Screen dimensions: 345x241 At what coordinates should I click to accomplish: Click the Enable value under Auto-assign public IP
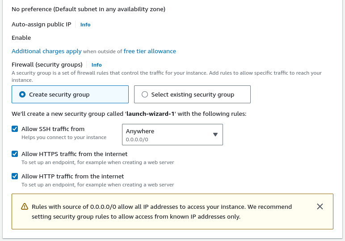point(21,38)
